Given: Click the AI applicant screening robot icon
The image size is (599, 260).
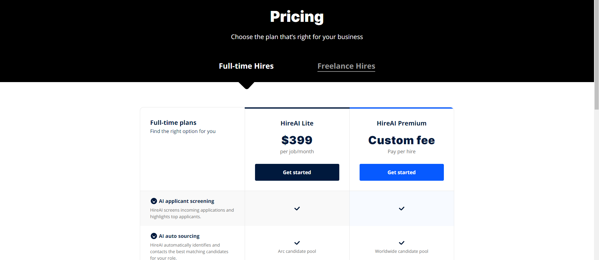Looking at the screenshot, I should point(154,201).
